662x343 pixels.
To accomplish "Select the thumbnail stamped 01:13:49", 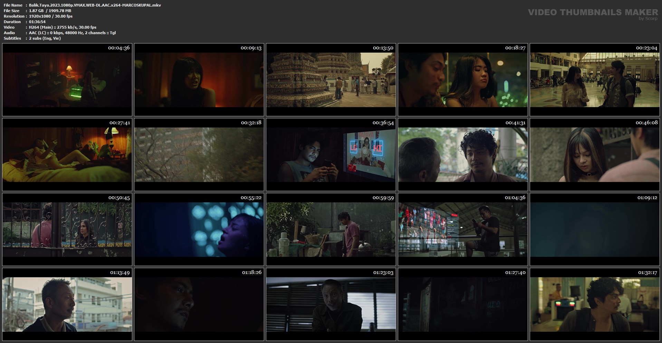I will [x=67, y=304].
